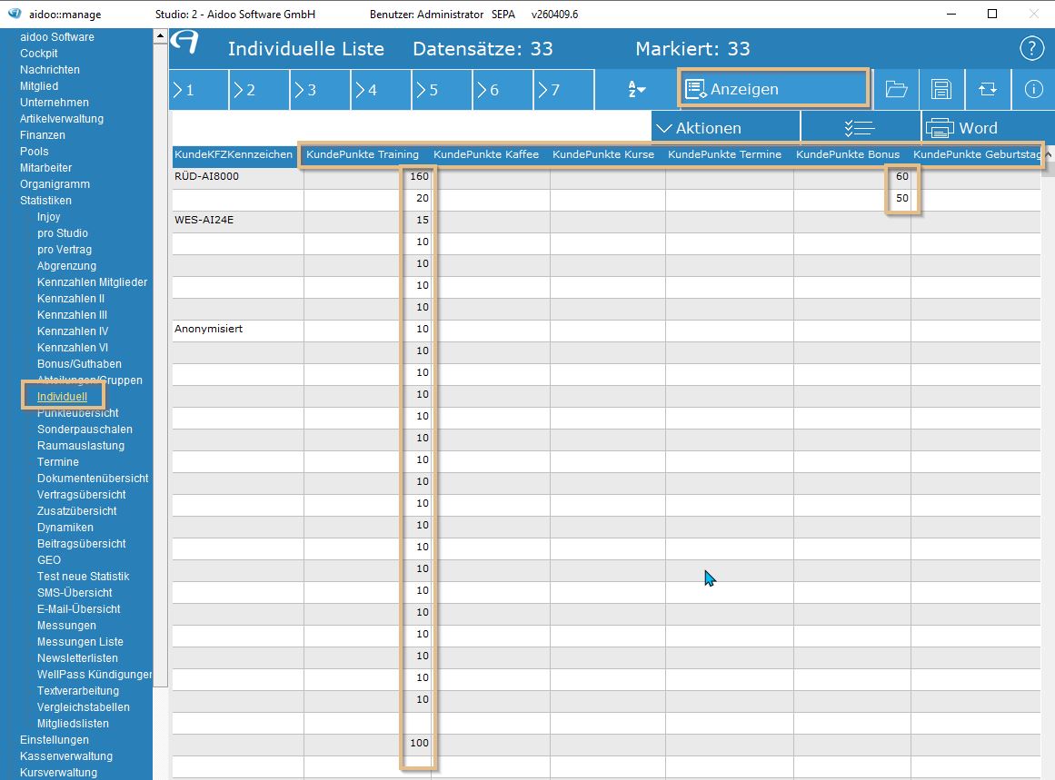Go to step 7 tab
Image resolution: width=1055 pixels, height=780 pixels.
coord(563,89)
